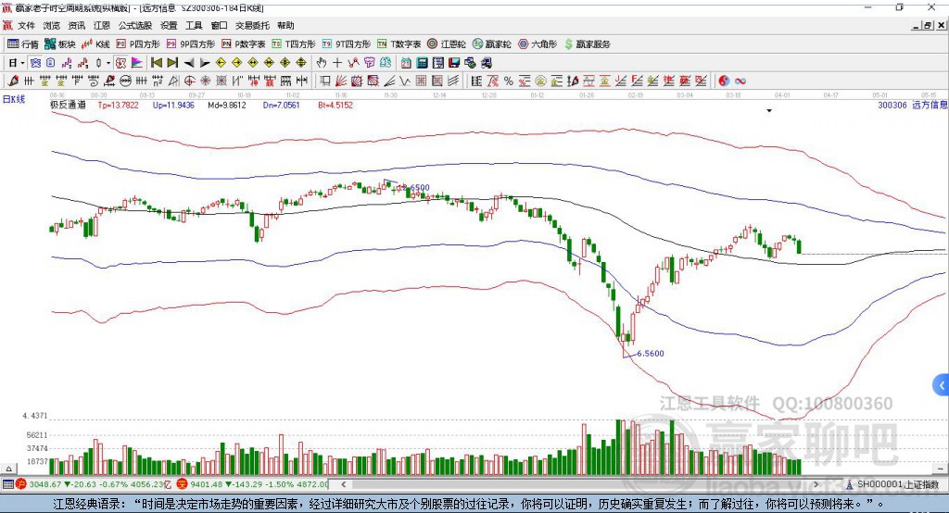
Task: Jump to last bar icon
Action: [x=172, y=63]
